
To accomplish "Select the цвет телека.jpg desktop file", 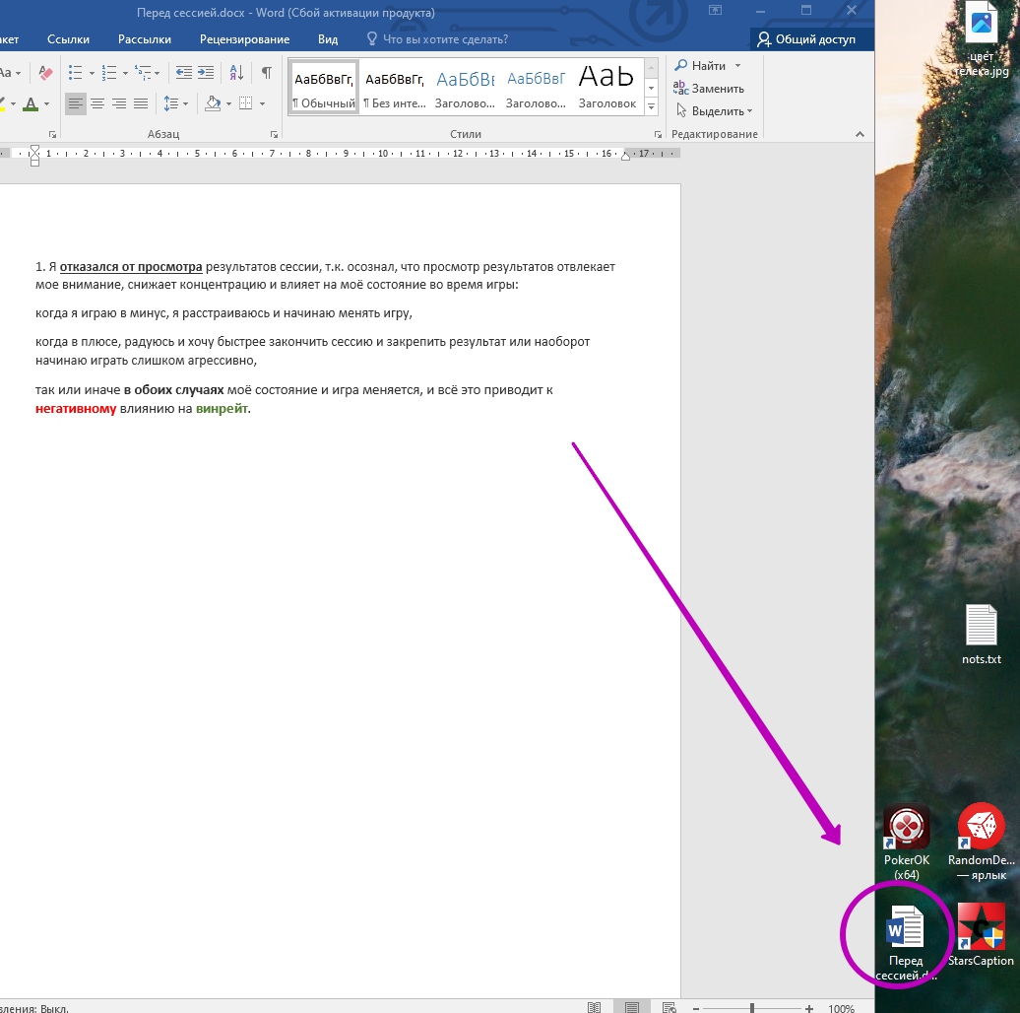I will (982, 39).
